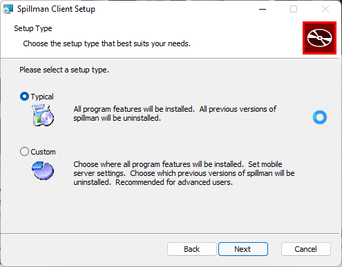Screen dimensions: 342x267
Task: Proceed with the Next button
Action: (243, 249)
